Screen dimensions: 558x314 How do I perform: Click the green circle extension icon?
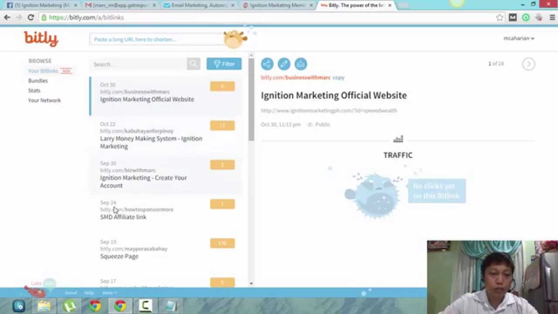pos(526,17)
